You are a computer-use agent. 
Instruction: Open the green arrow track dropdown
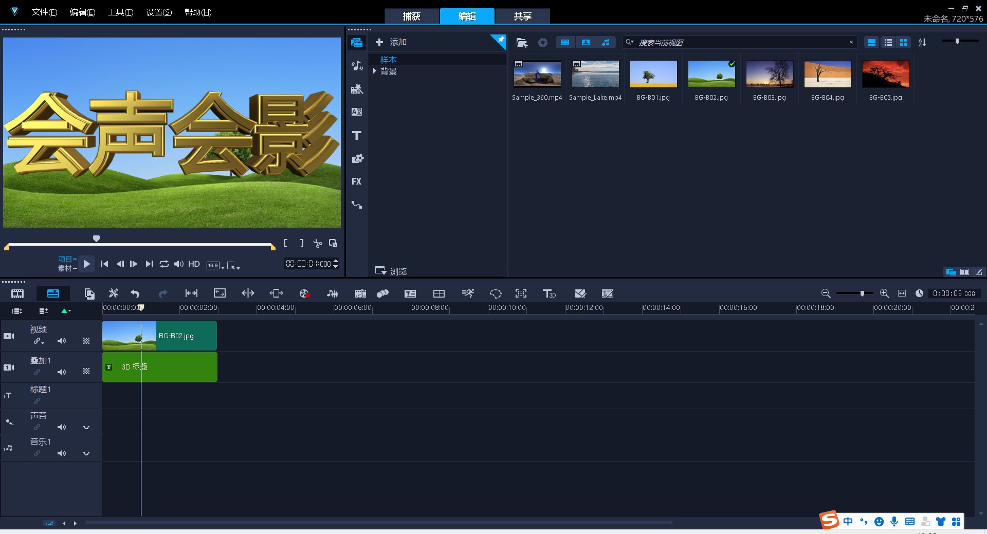click(x=66, y=310)
